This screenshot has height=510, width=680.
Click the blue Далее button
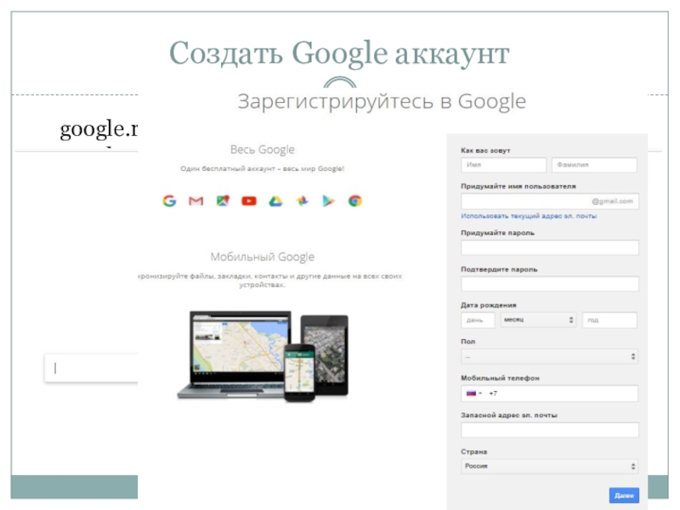point(624,496)
